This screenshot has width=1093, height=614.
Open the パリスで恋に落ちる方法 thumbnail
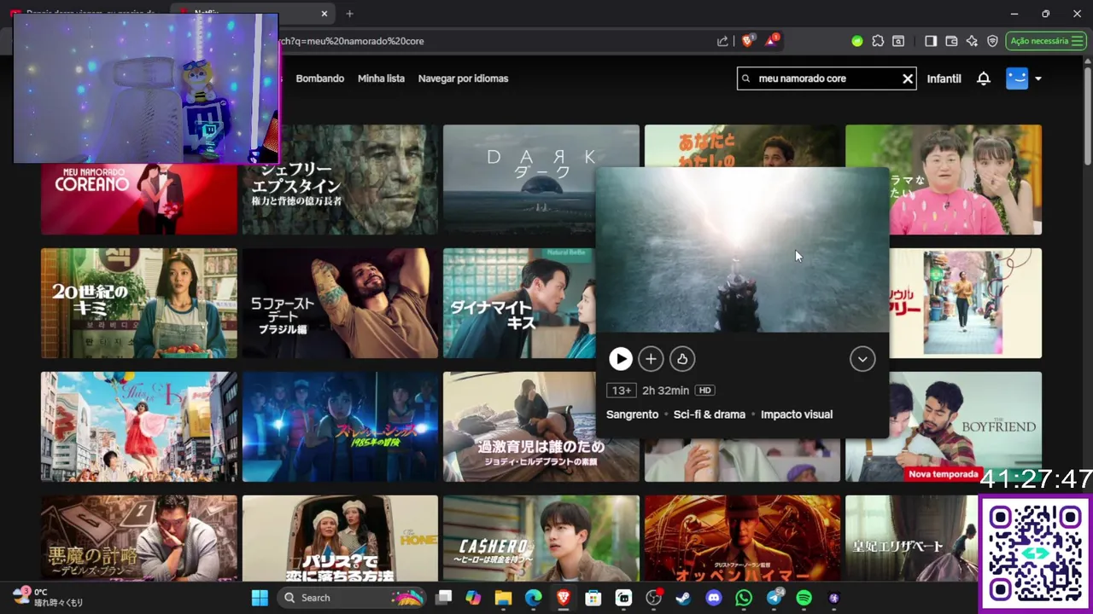tap(340, 539)
